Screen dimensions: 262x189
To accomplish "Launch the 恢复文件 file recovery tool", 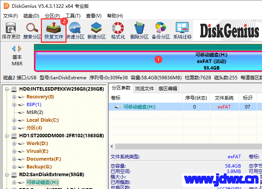I will click(x=54, y=31).
